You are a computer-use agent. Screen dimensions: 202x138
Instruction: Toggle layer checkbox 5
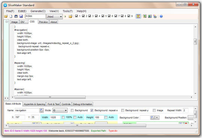103,16
